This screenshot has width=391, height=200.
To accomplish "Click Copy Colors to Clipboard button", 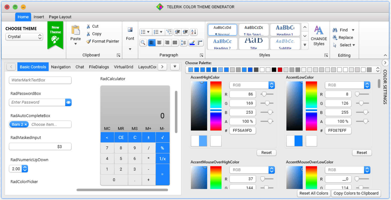I will pos(356,193).
